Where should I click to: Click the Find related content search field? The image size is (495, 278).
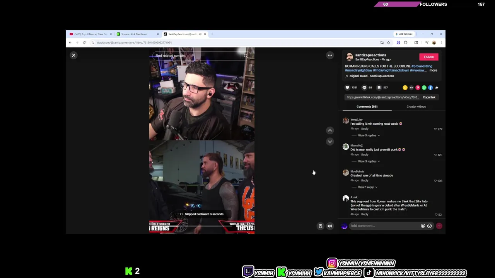point(197,56)
